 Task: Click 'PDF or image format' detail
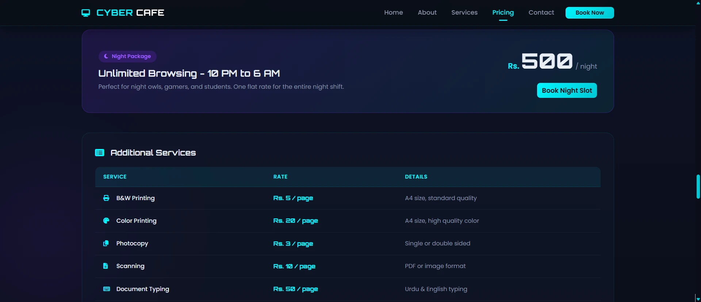[x=435, y=266]
